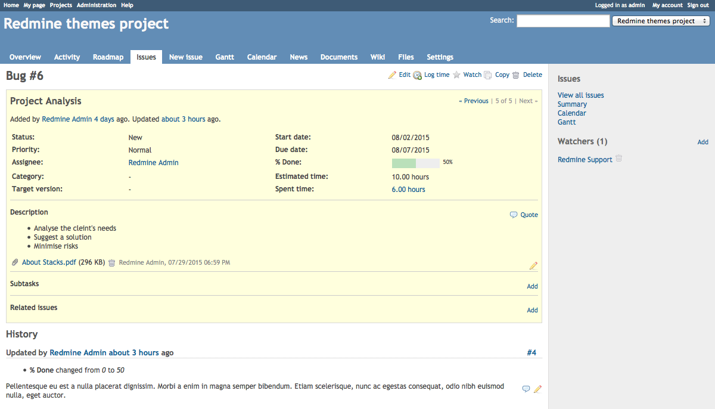Open the About Stacks.pdf attachment

coord(49,262)
